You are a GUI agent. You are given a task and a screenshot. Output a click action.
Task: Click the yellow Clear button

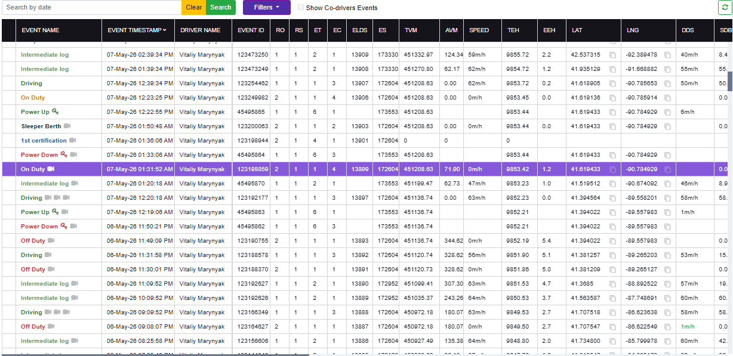tap(194, 7)
